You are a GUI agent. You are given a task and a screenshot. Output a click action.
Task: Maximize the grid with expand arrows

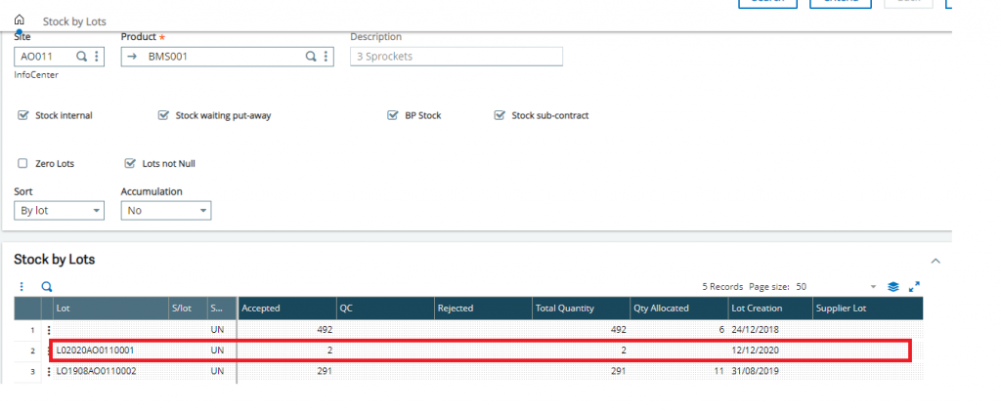point(914,287)
